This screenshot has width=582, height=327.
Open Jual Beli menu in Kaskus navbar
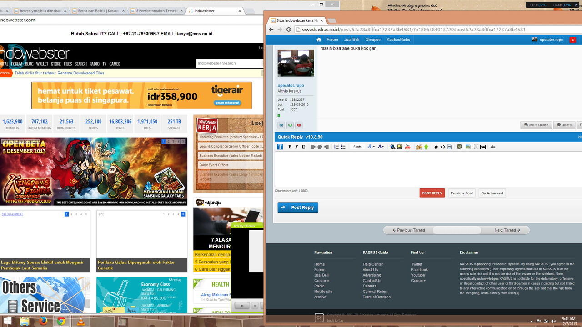pyautogui.click(x=351, y=40)
